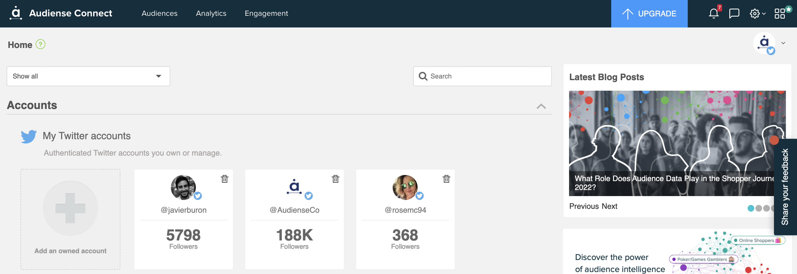Click the Poker/Games Gamblers tag
This screenshot has height=274, width=797.
(703, 259)
